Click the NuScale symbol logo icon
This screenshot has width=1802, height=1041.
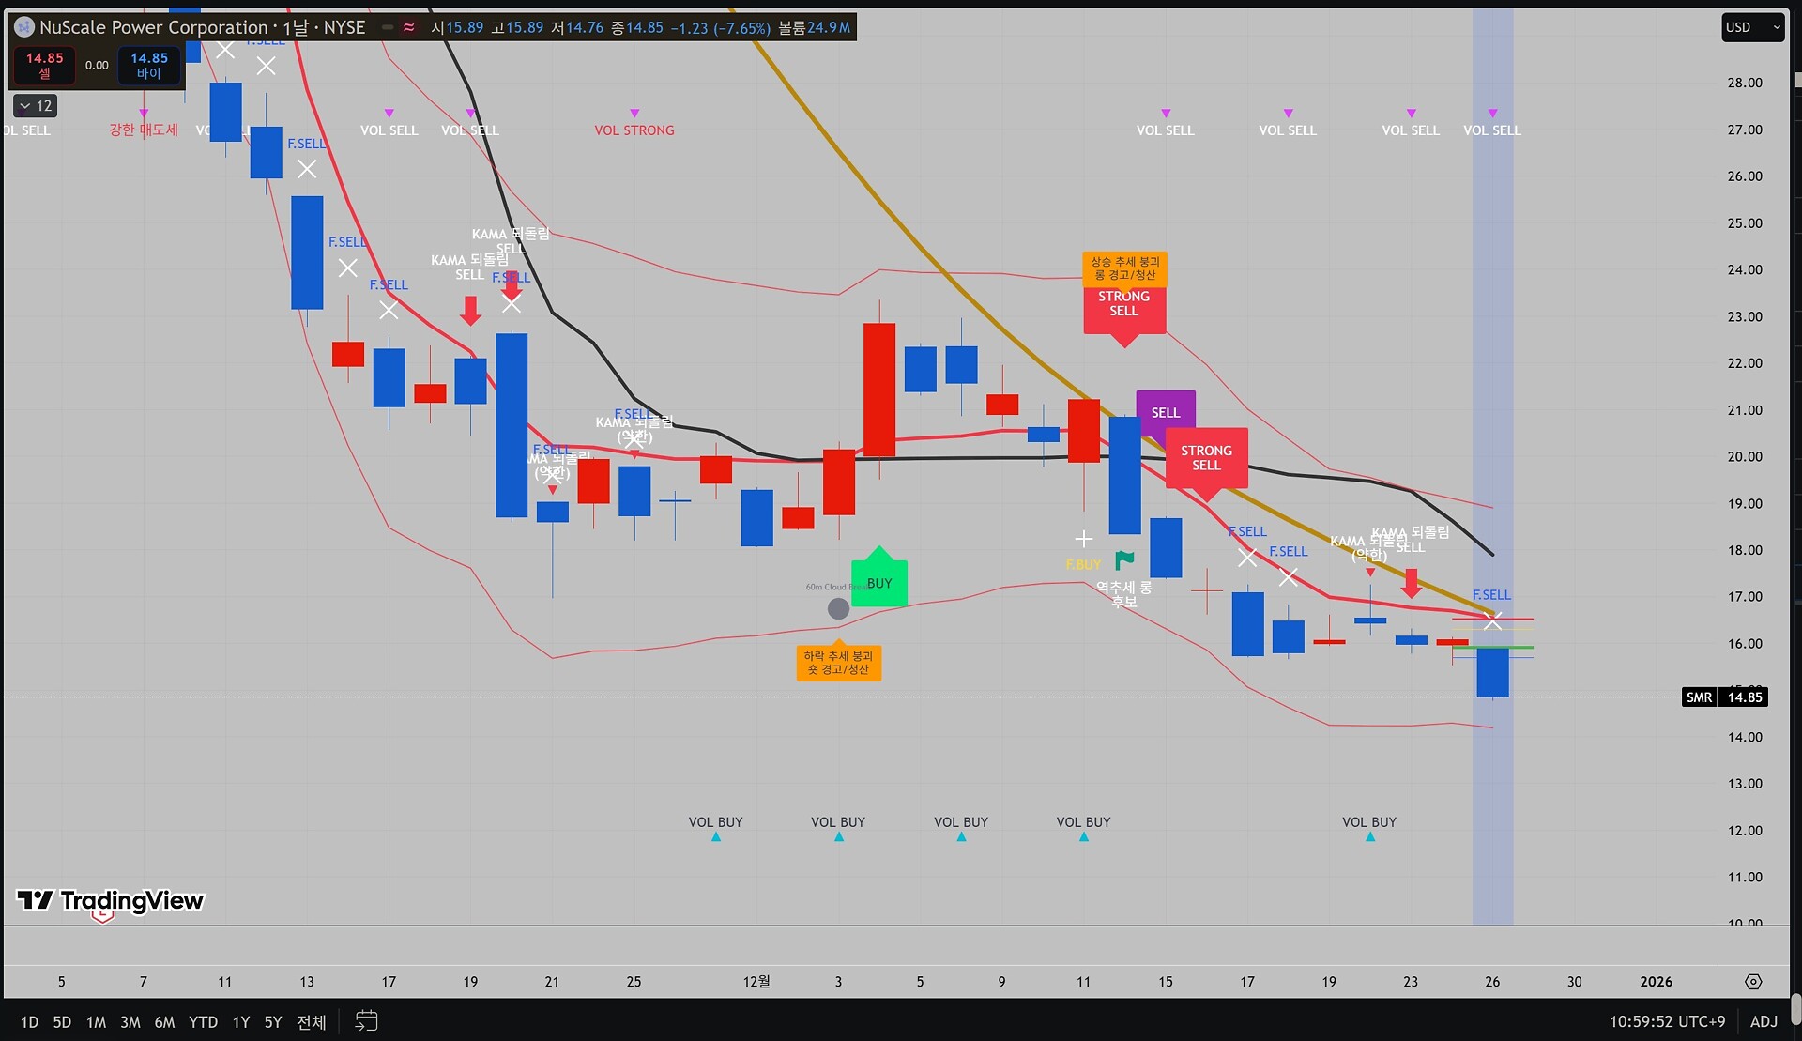click(24, 28)
